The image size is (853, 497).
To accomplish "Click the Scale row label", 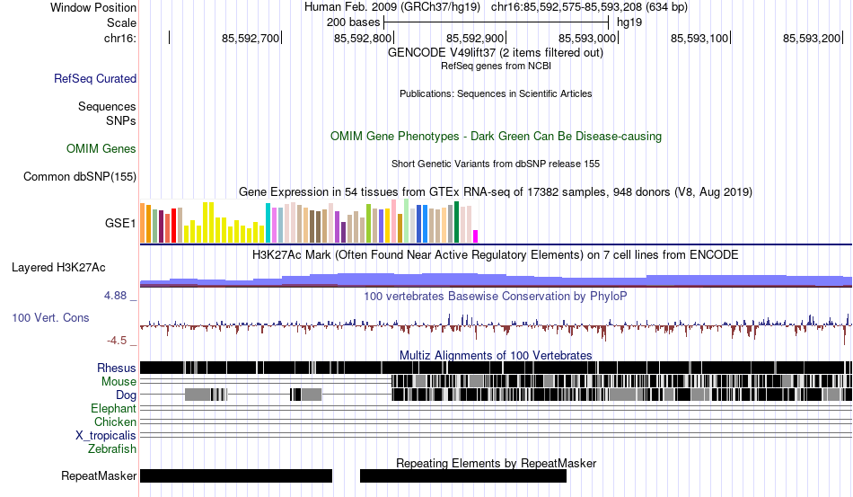I will click(x=121, y=22).
